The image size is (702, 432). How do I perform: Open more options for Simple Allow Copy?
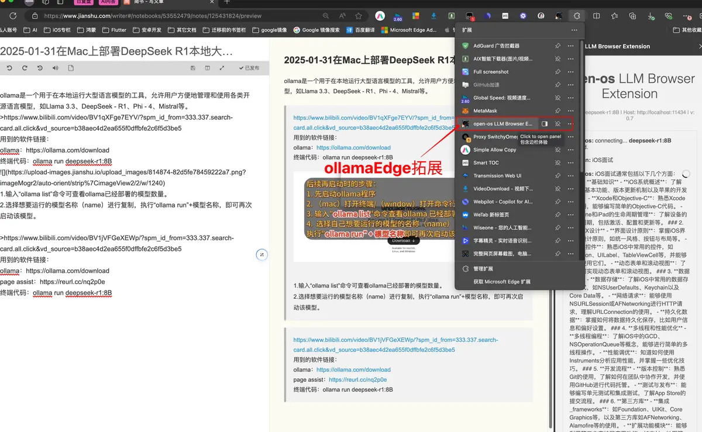click(x=570, y=150)
